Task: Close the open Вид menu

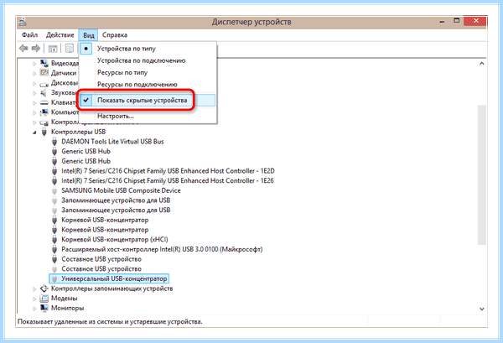Action: point(89,35)
